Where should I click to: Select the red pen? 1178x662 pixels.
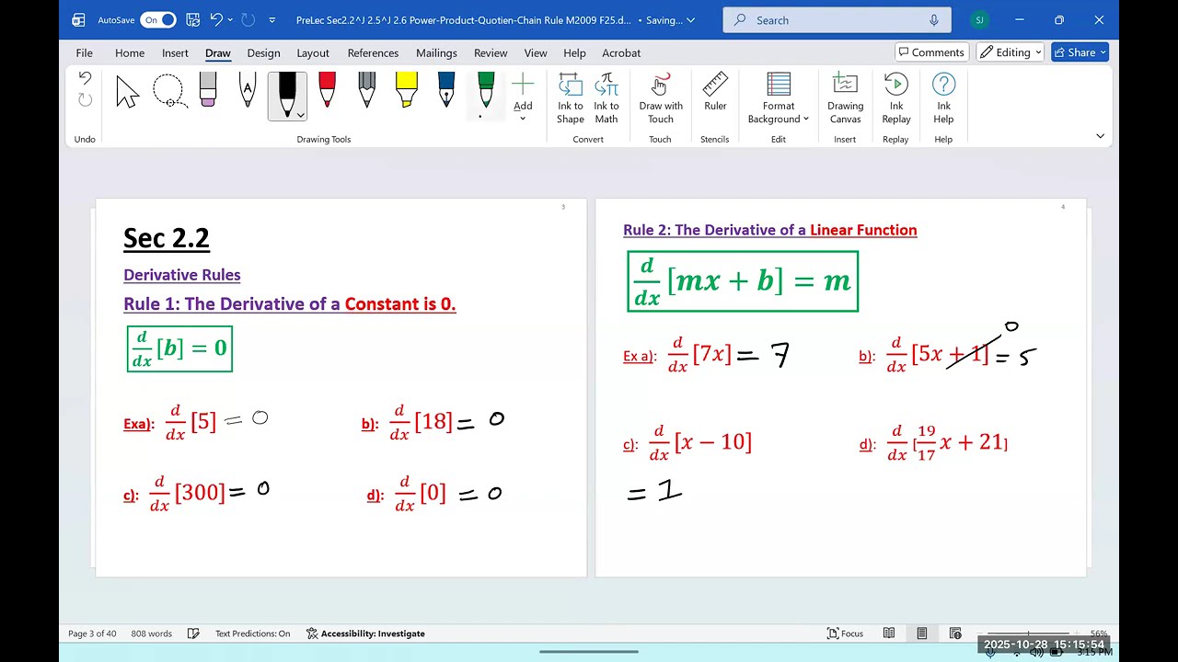pyautogui.click(x=327, y=92)
